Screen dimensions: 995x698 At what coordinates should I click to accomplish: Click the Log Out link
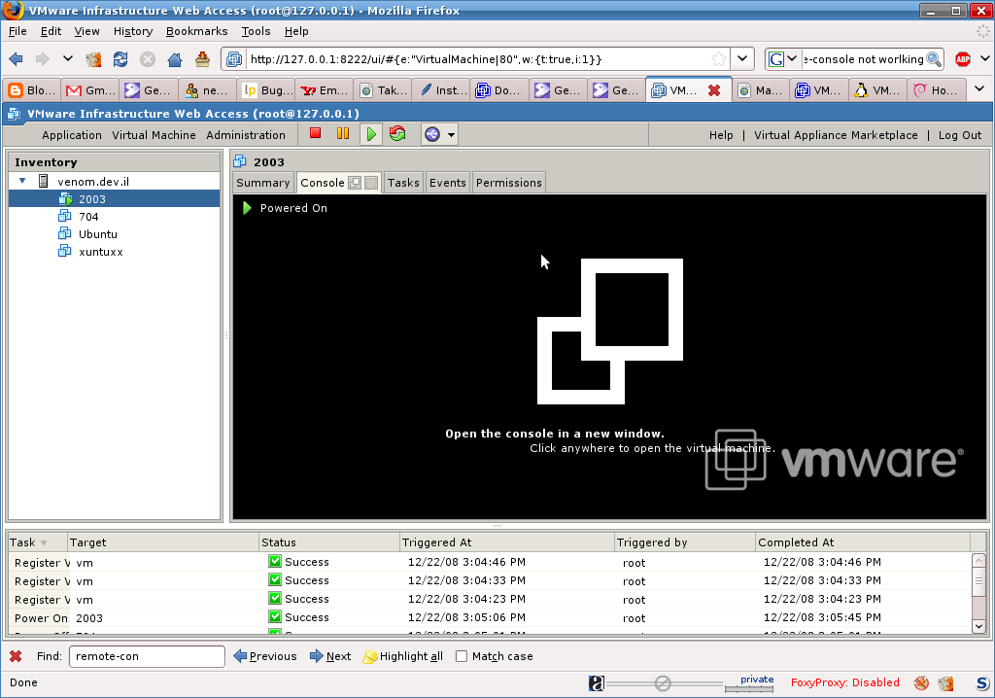959,135
